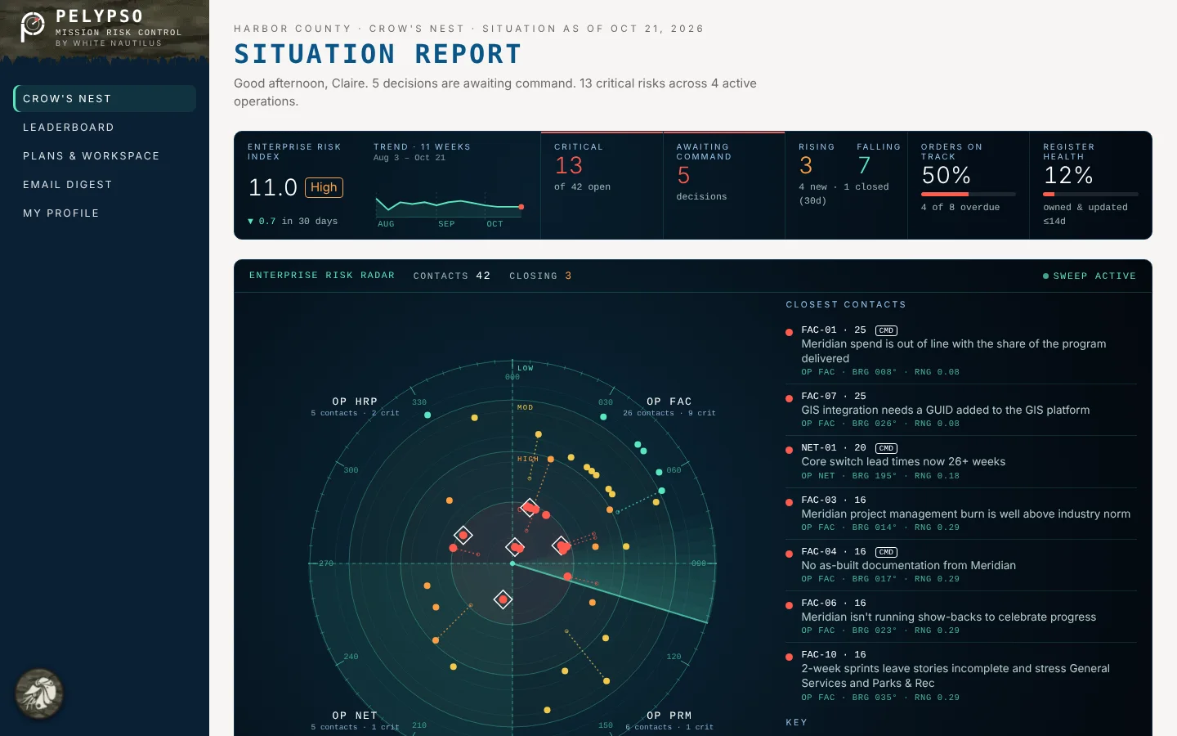Open the 2-week sprints contact
The width and height of the screenshot is (1177, 736).
point(961,675)
